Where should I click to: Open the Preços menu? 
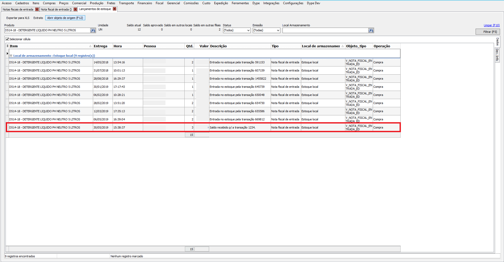[x=64, y=3]
